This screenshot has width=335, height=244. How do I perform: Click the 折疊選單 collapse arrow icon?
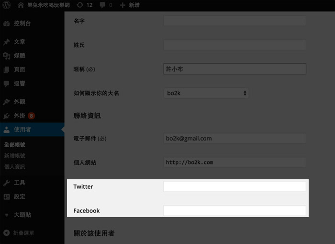(7, 232)
